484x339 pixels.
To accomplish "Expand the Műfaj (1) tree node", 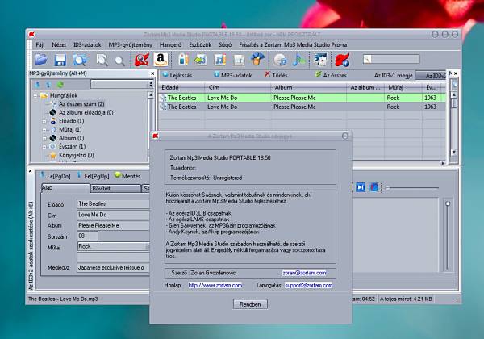I will coord(44,130).
